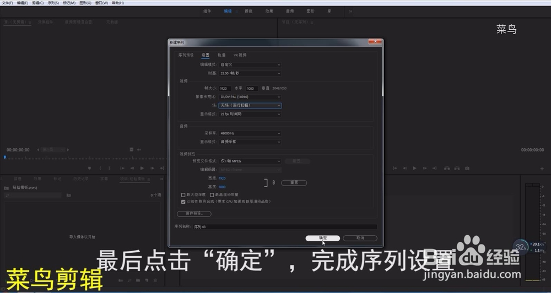Switch to the 序列预设 tab
Image resolution: width=551 pixels, height=293 pixels.
tap(186, 55)
